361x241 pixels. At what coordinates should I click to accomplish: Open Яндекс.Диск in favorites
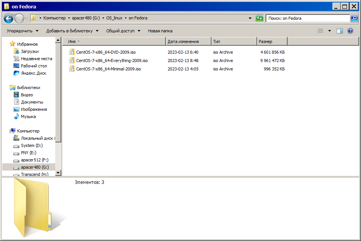point(33,73)
